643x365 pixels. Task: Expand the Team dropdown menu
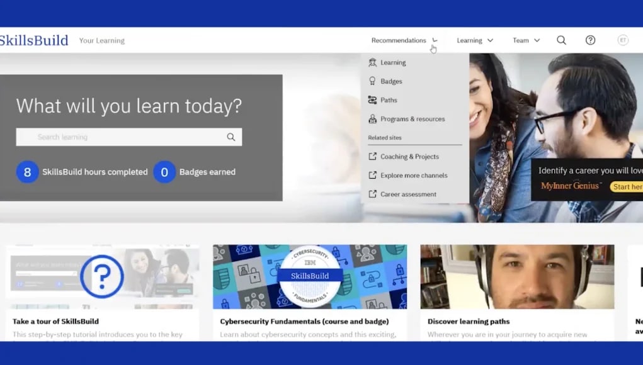pyautogui.click(x=526, y=40)
